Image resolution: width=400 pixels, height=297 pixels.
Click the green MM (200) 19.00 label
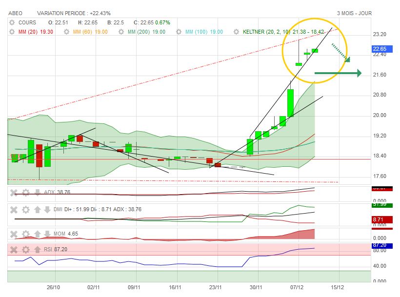click(146, 32)
